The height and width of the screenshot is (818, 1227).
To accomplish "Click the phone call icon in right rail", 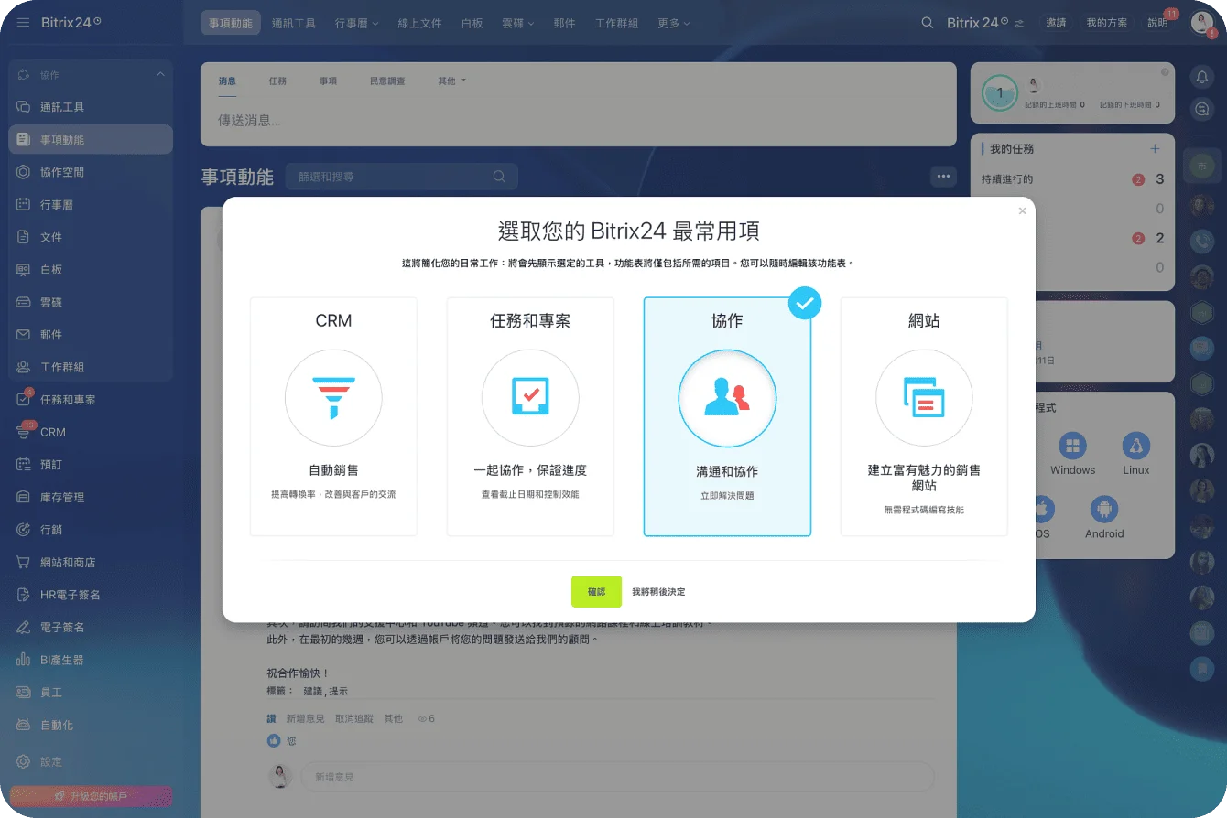I will pos(1202,241).
